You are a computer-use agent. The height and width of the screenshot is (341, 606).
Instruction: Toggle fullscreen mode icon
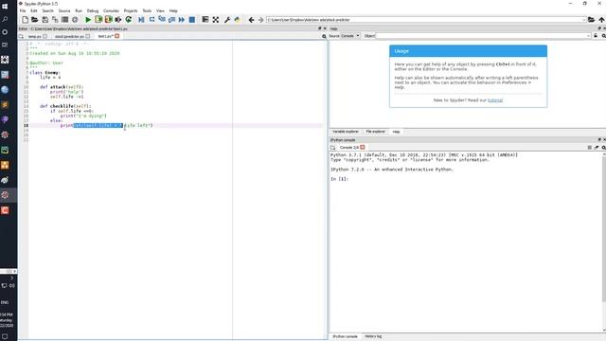(x=216, y=20)
